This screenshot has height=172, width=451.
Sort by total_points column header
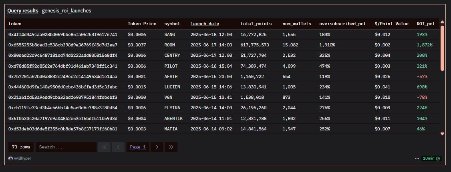click(256, 24)
